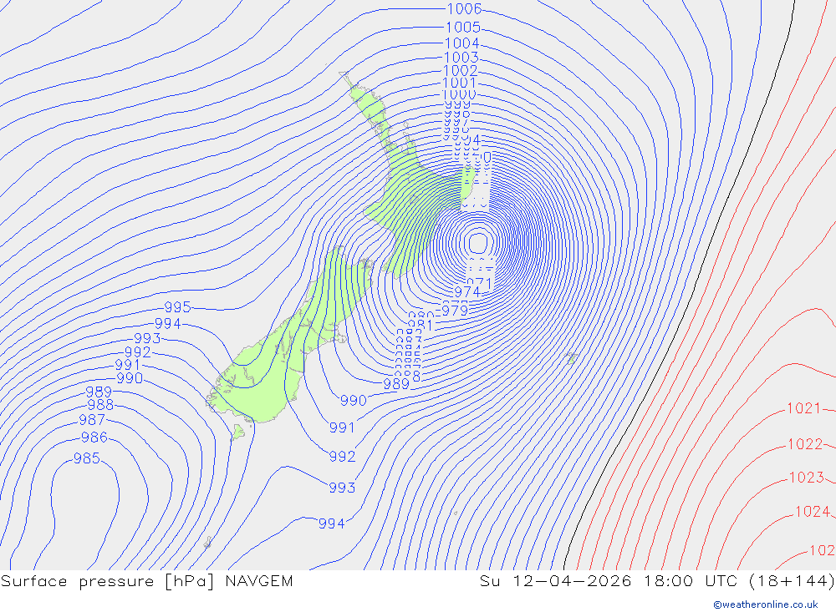Open the weatheronline.co.uk copyright link
The image size is (836, 612).
tap(766, 604)
